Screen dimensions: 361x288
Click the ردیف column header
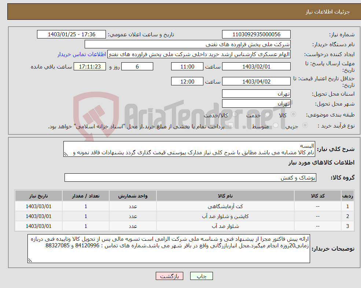347,196
